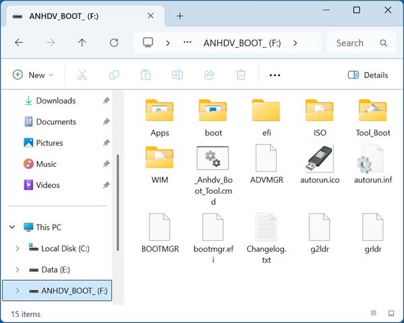404x323 pixels.
Task: Switch to large icons view in status bar
Action: coord(391,313)
